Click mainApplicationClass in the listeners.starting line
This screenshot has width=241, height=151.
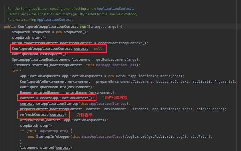tap(116, 65)
